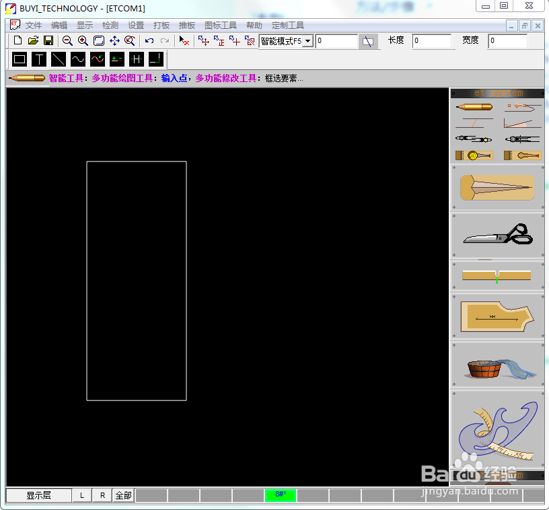
Task: Pick the single compass tool
Action: [x=523, y=139]
